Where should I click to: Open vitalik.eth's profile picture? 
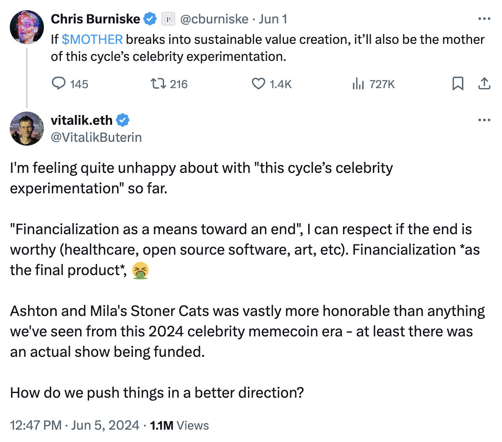(x=26, y=129)
